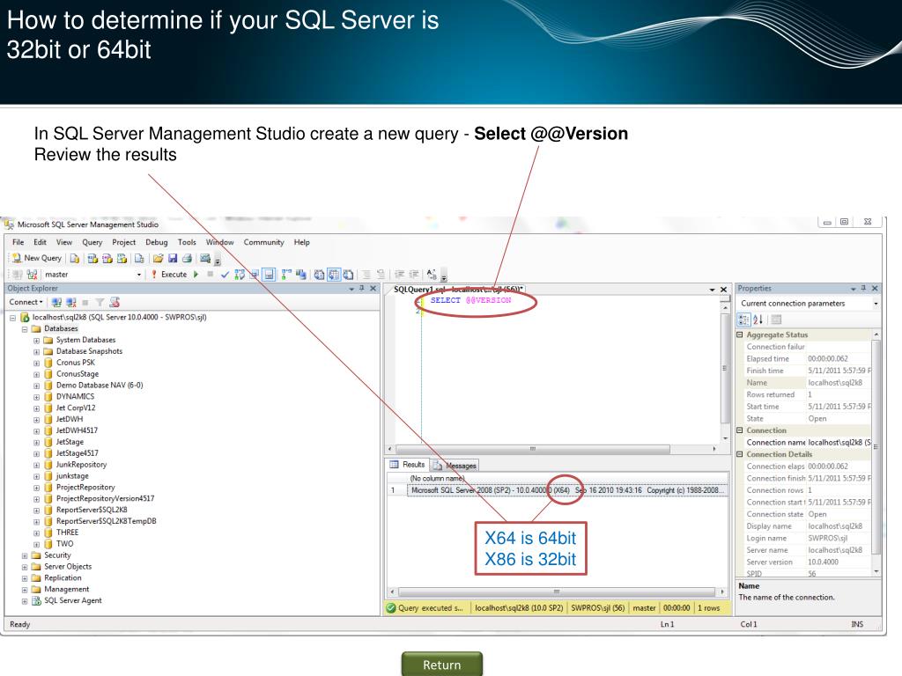902x676 pixels.
Task: Collapse the Aggregate Status section
Action: (x=740, y=334)
